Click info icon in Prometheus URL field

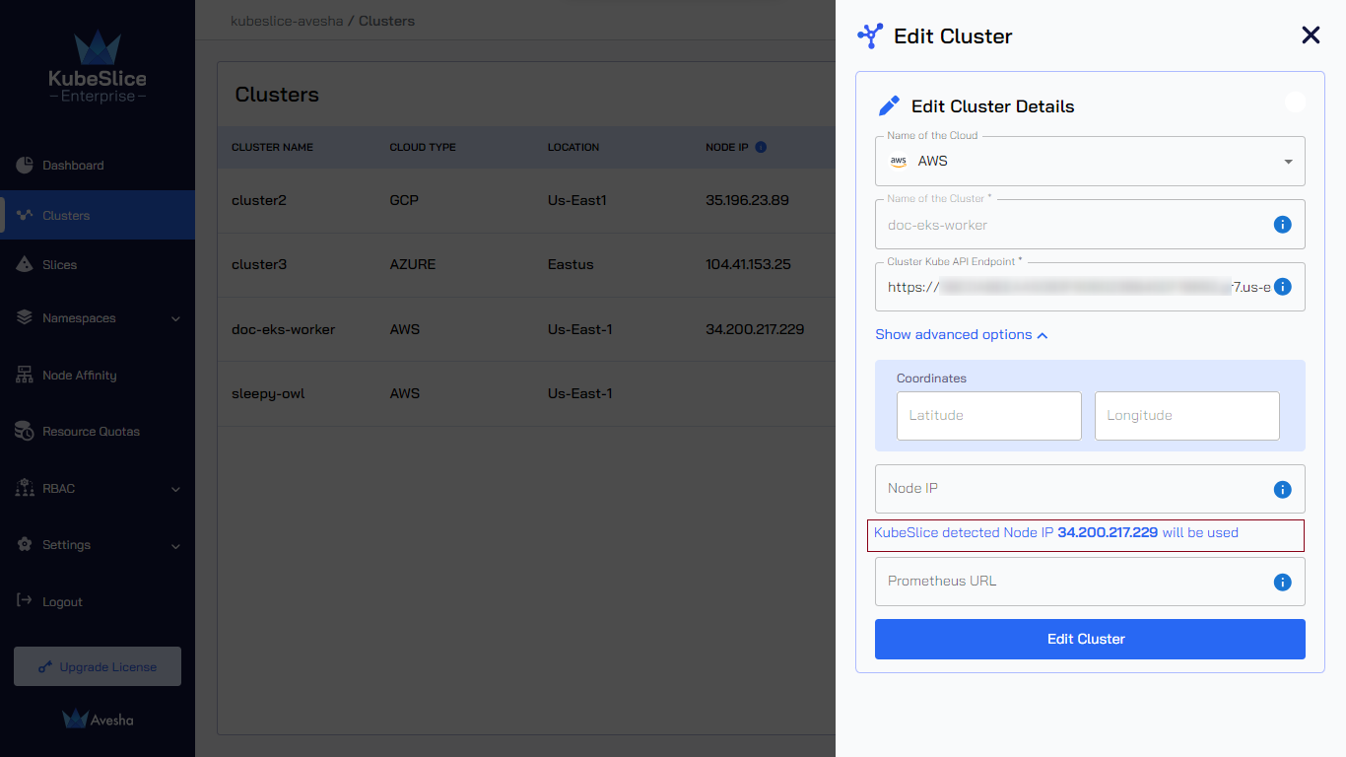point(1282,582)
